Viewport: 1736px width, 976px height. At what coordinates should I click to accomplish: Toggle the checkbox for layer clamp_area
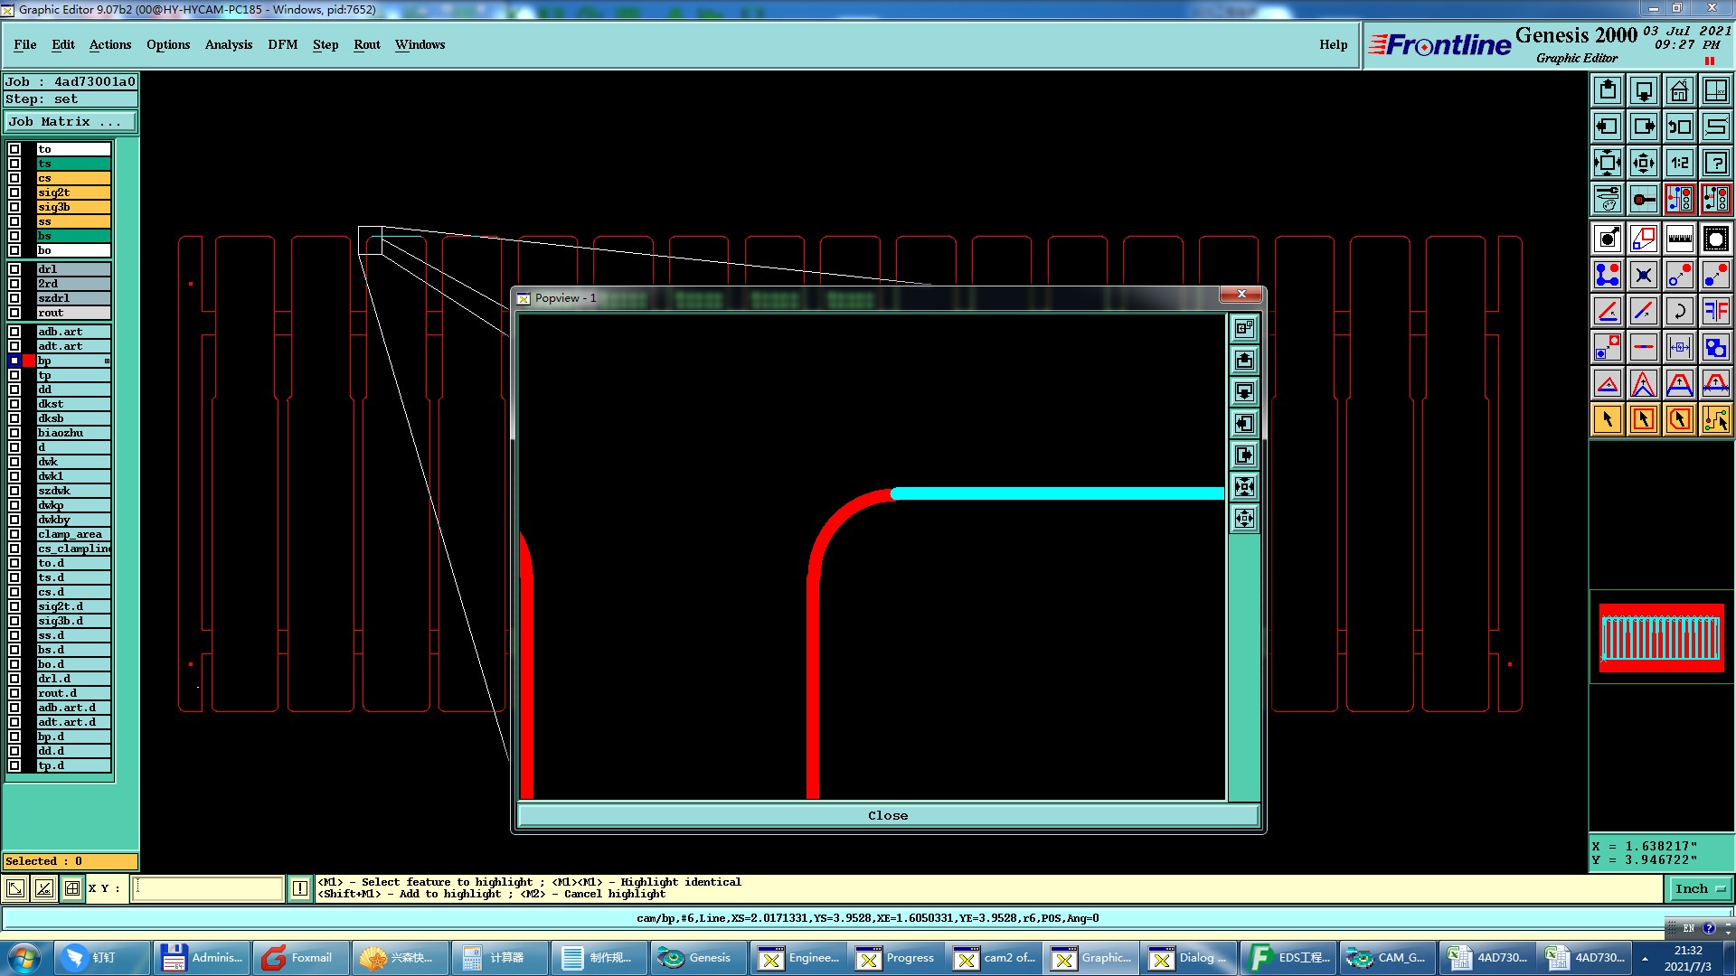[x=14, y=534]
